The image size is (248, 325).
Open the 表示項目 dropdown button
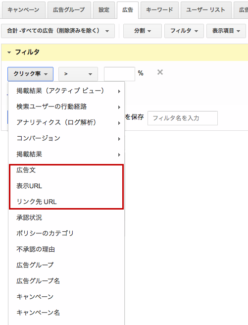[x=226, y=31]
